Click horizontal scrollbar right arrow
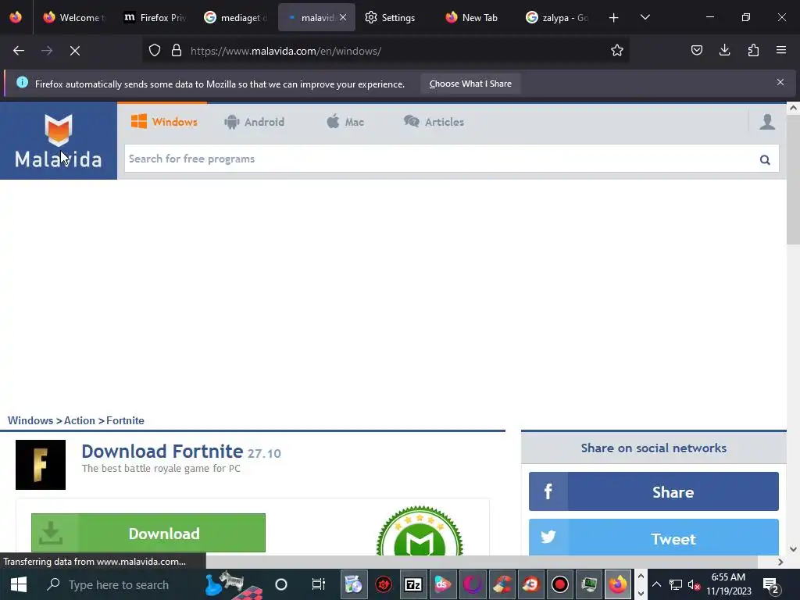The width and height of the screenshot is (800, 600). point(780,562)
